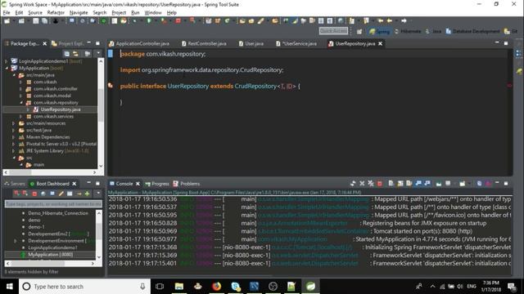Expand the src/main/resources folder
Image resolution: width=524 pixels, height=294 pixels.
click(14, 123)
